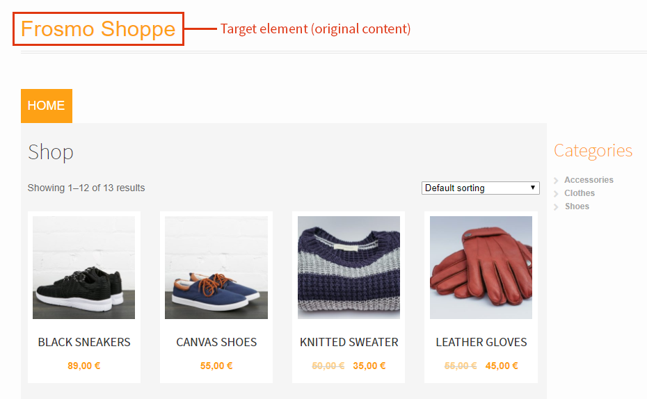Click the chevron icon beside Accessories

click(557, 181)
